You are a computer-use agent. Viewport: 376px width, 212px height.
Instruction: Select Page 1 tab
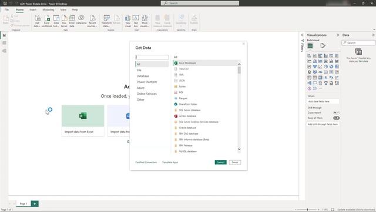pyautogui.click(x=23, y=204)
